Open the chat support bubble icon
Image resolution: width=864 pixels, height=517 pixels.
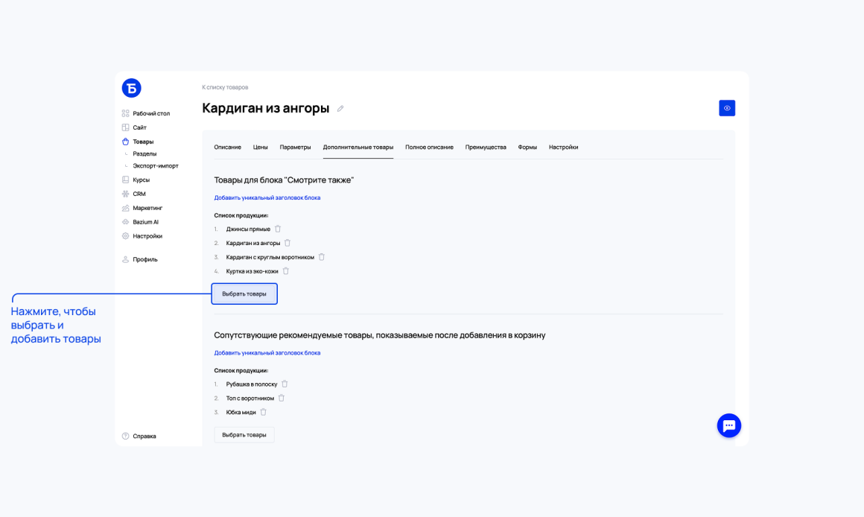coord(729,425)
